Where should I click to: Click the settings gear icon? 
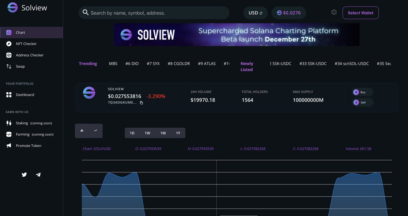coord(334,12)
